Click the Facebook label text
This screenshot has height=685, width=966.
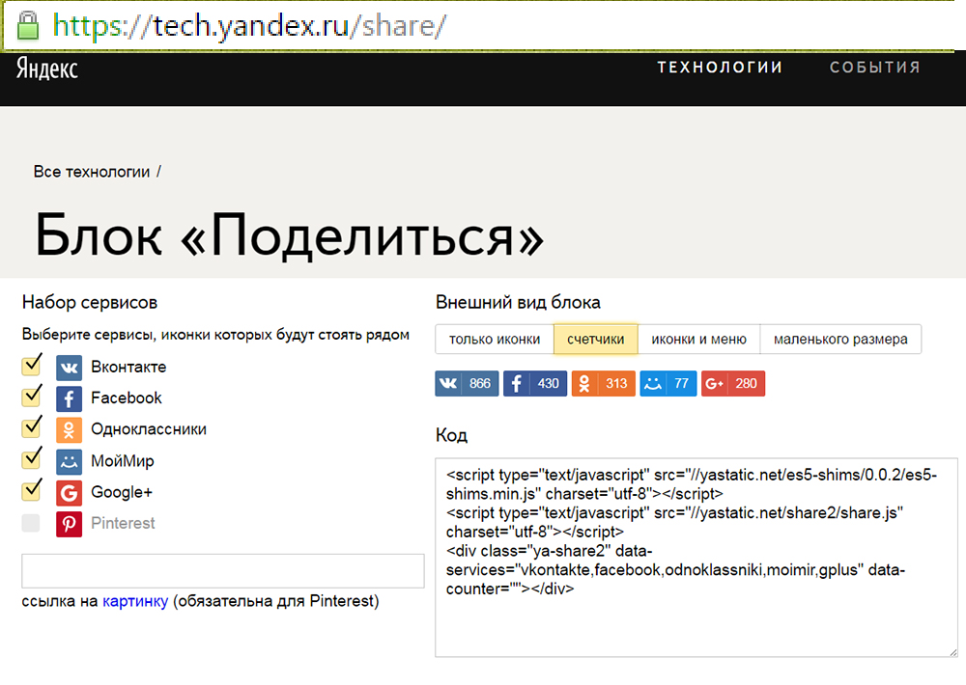pos(127,398)
